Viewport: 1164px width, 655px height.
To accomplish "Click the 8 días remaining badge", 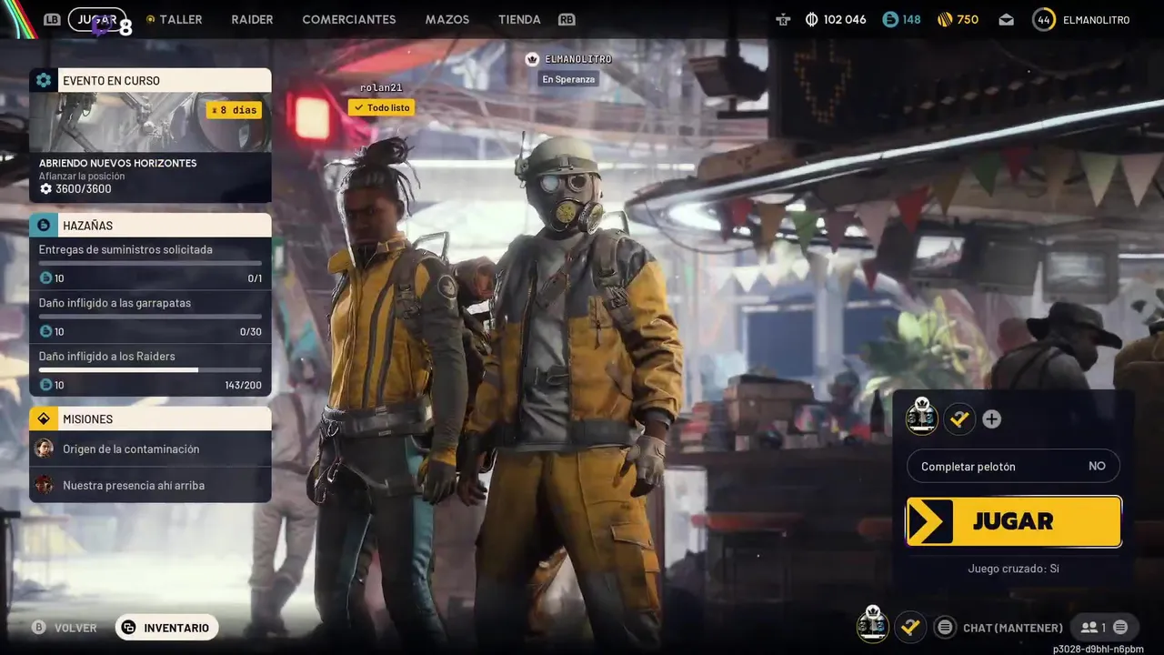I will pos(234,110).
